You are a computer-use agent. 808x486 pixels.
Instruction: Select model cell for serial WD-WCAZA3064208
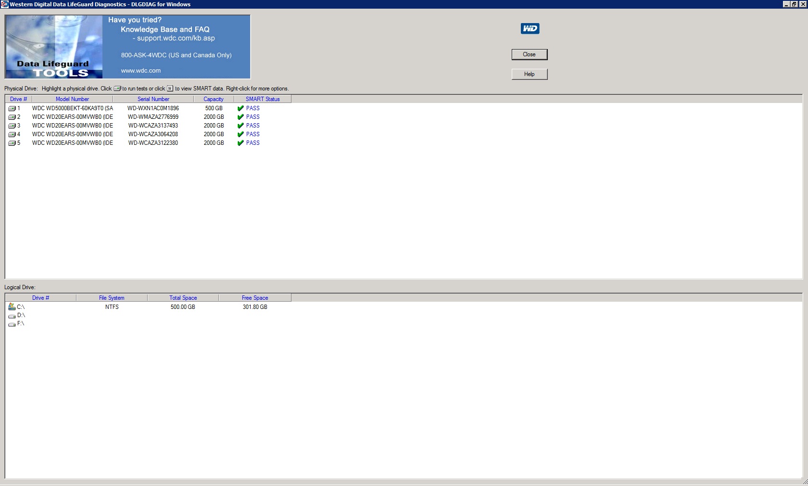[73, 134]
